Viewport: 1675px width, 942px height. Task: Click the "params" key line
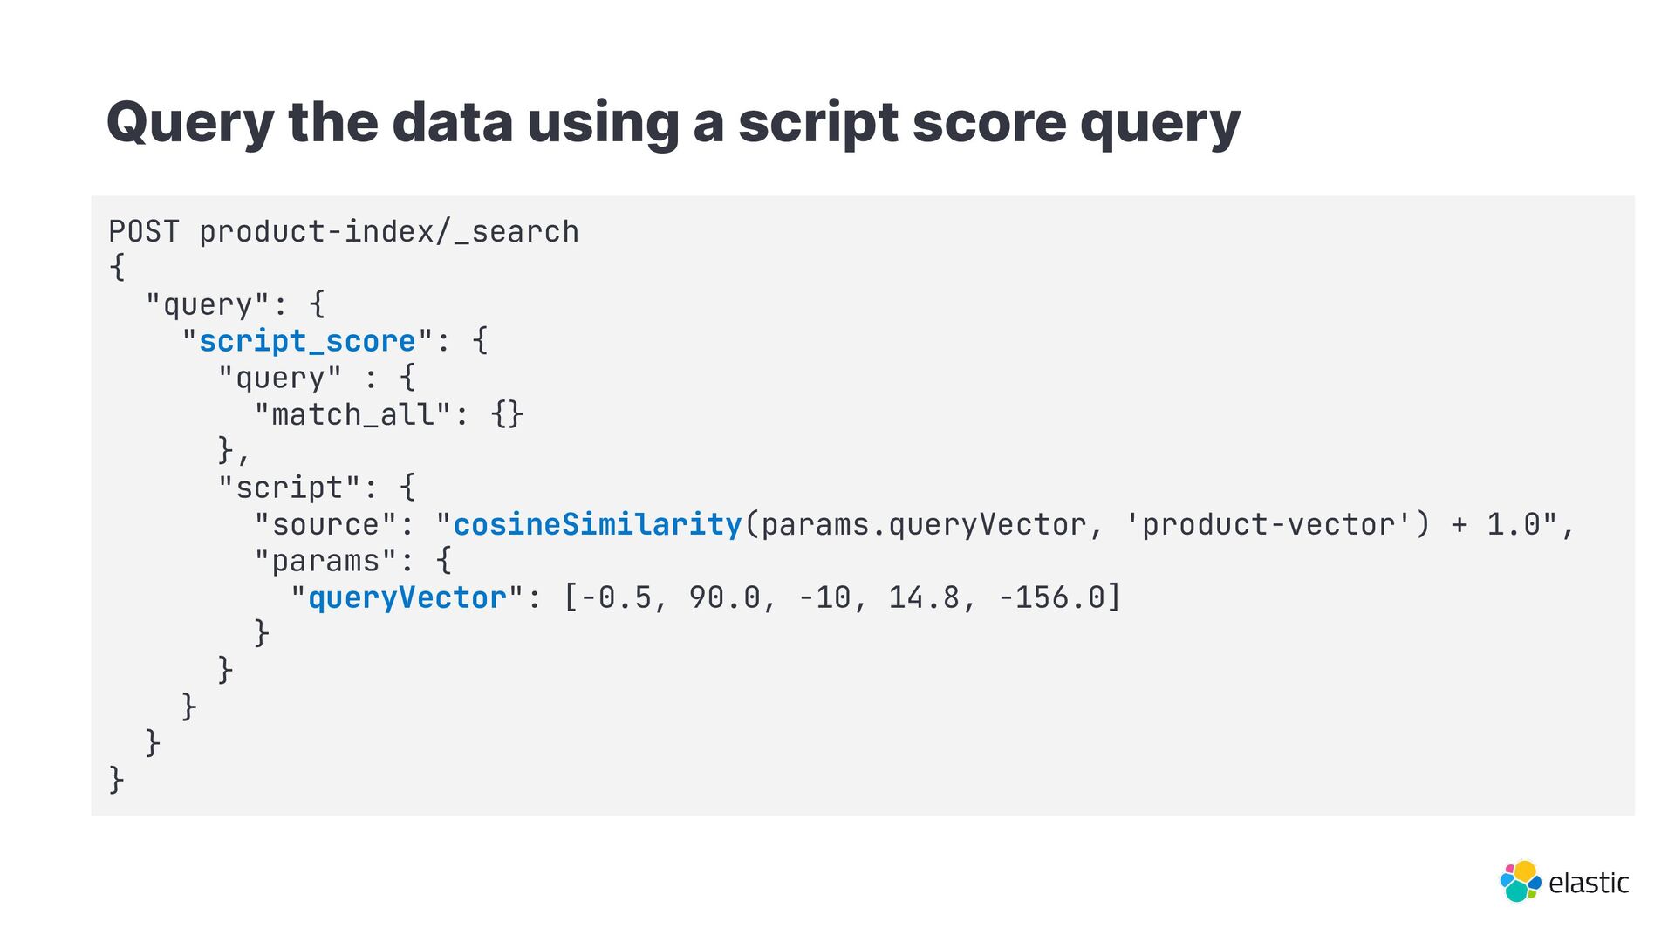[353, 561]
